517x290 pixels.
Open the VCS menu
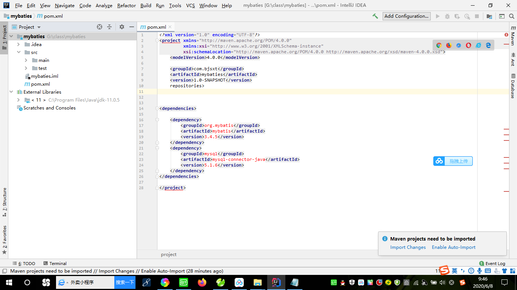tap(191, 6)
